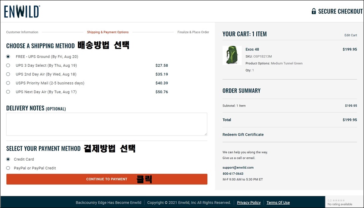Viewport: 364px width, 208px height.
Task: Open the Terms Of Use link
Action: (x=278, y=202)
